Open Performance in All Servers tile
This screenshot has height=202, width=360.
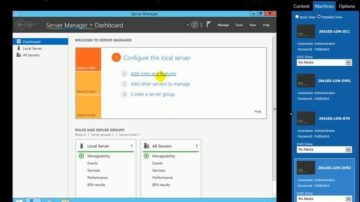[x=163, y=177]
